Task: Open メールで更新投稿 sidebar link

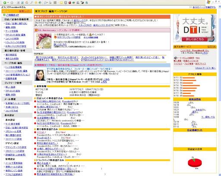Action: tap(14, 163)
